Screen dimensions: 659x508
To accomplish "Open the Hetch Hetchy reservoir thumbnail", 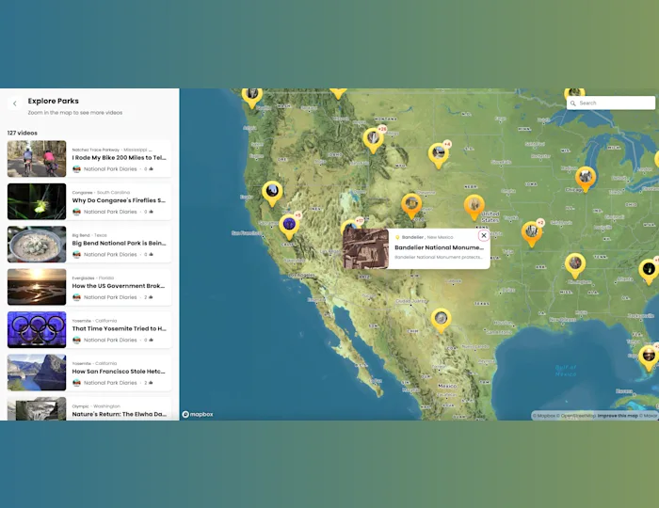I will [x=37, y=373].
